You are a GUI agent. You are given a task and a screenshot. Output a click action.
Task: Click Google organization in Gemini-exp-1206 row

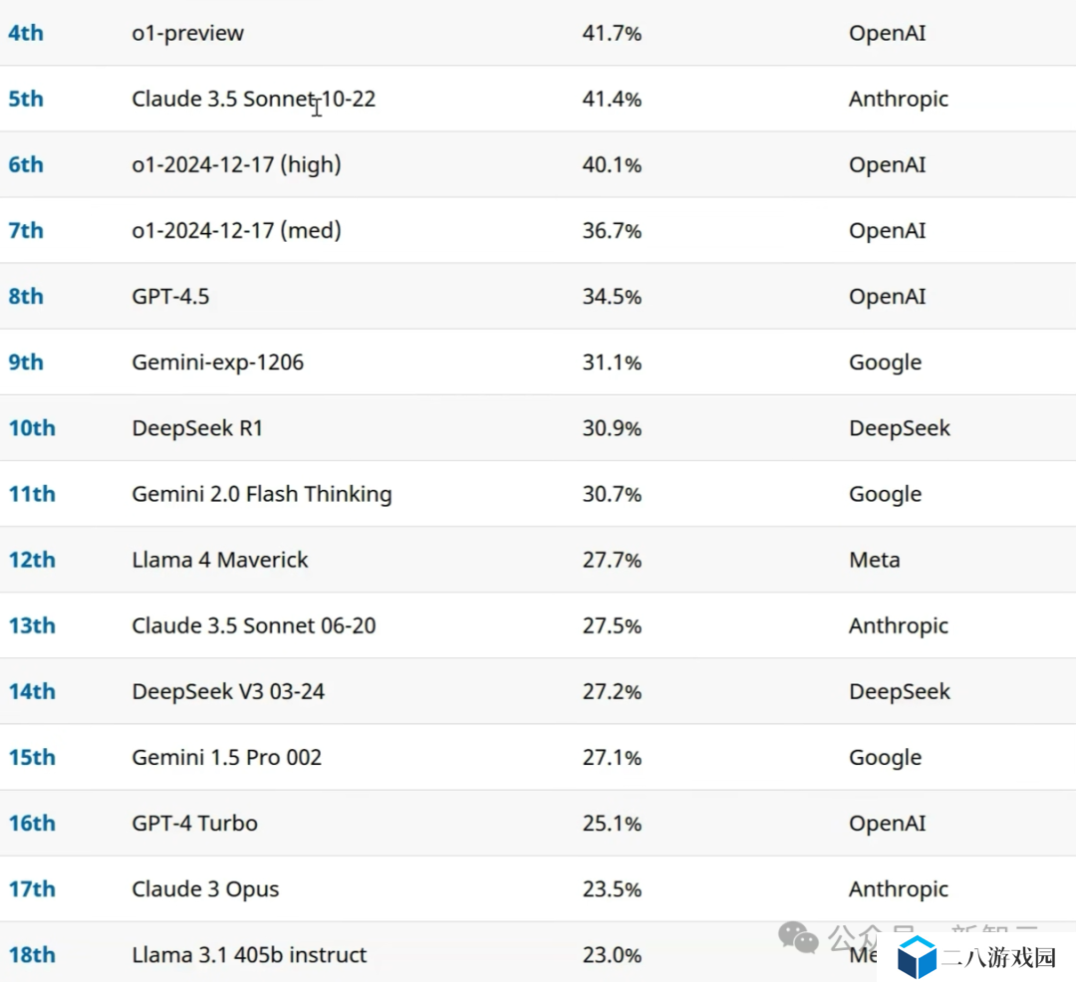pos(885,363)
